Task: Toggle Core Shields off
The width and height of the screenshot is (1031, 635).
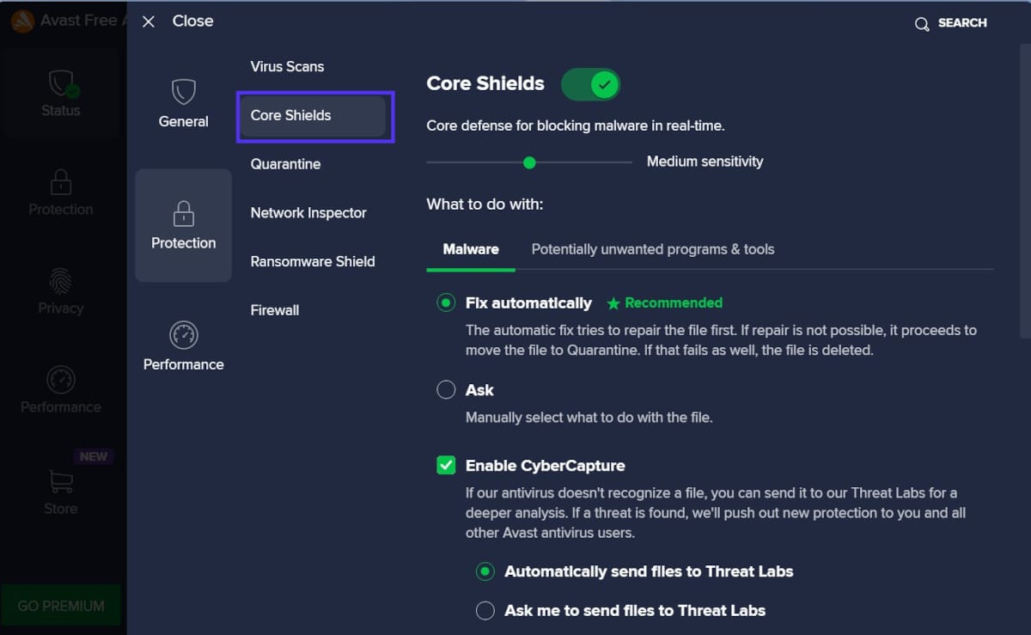Action: pos(591,83)
